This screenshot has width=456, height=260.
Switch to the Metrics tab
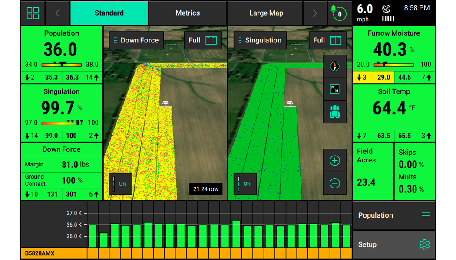pyautogui.click(x=188, y=13)
